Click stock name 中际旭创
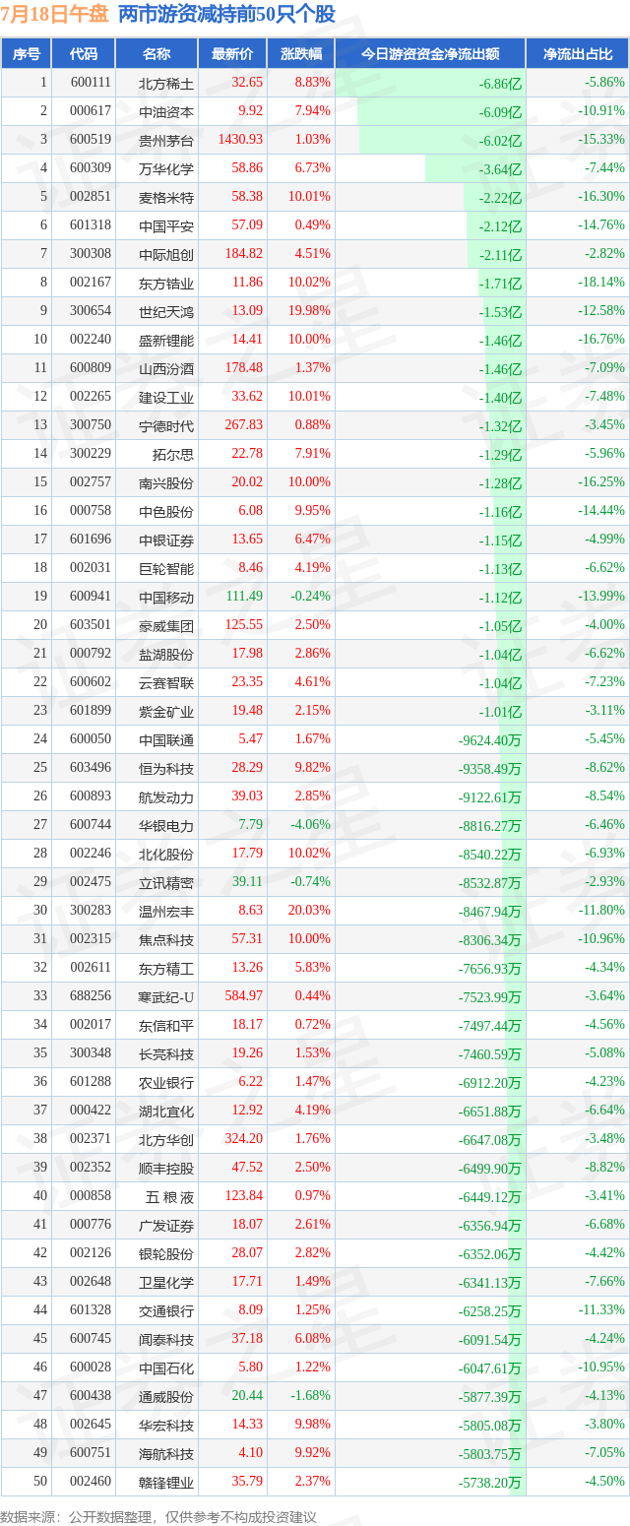The image size is (630, 1526). tap(166, 254)
